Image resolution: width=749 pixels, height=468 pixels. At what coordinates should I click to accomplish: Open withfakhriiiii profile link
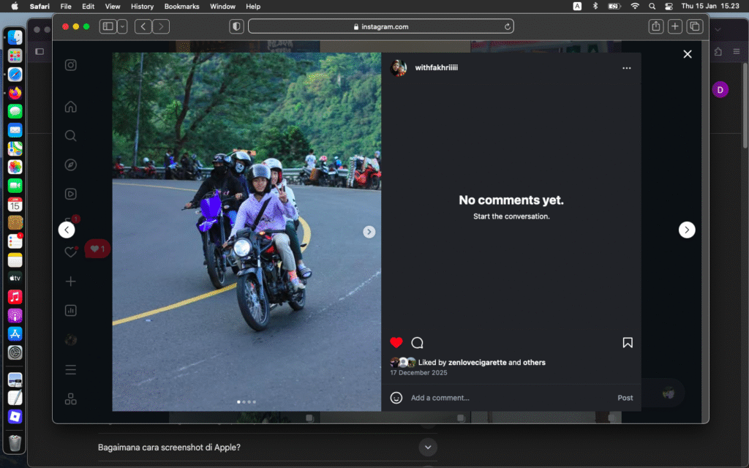437,68
